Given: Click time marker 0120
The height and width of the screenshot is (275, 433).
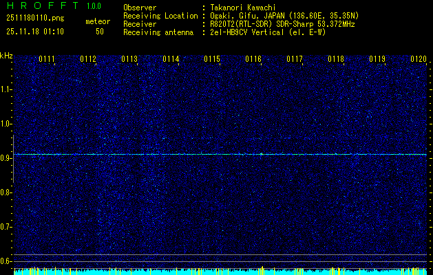Looking at the screenshot, I should pyautogui.click(x=419, y=59).
